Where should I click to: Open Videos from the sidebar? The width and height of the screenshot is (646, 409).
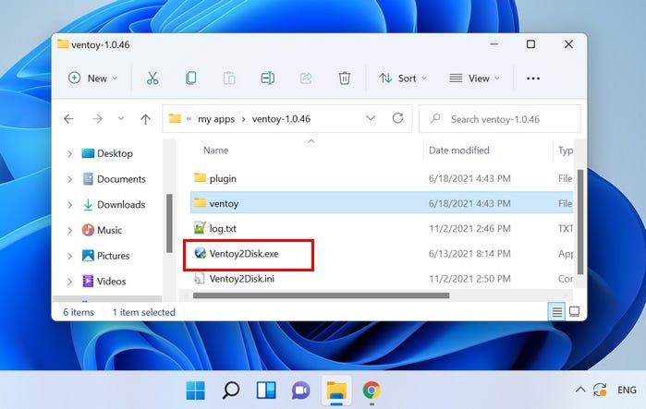click(104, 281)
